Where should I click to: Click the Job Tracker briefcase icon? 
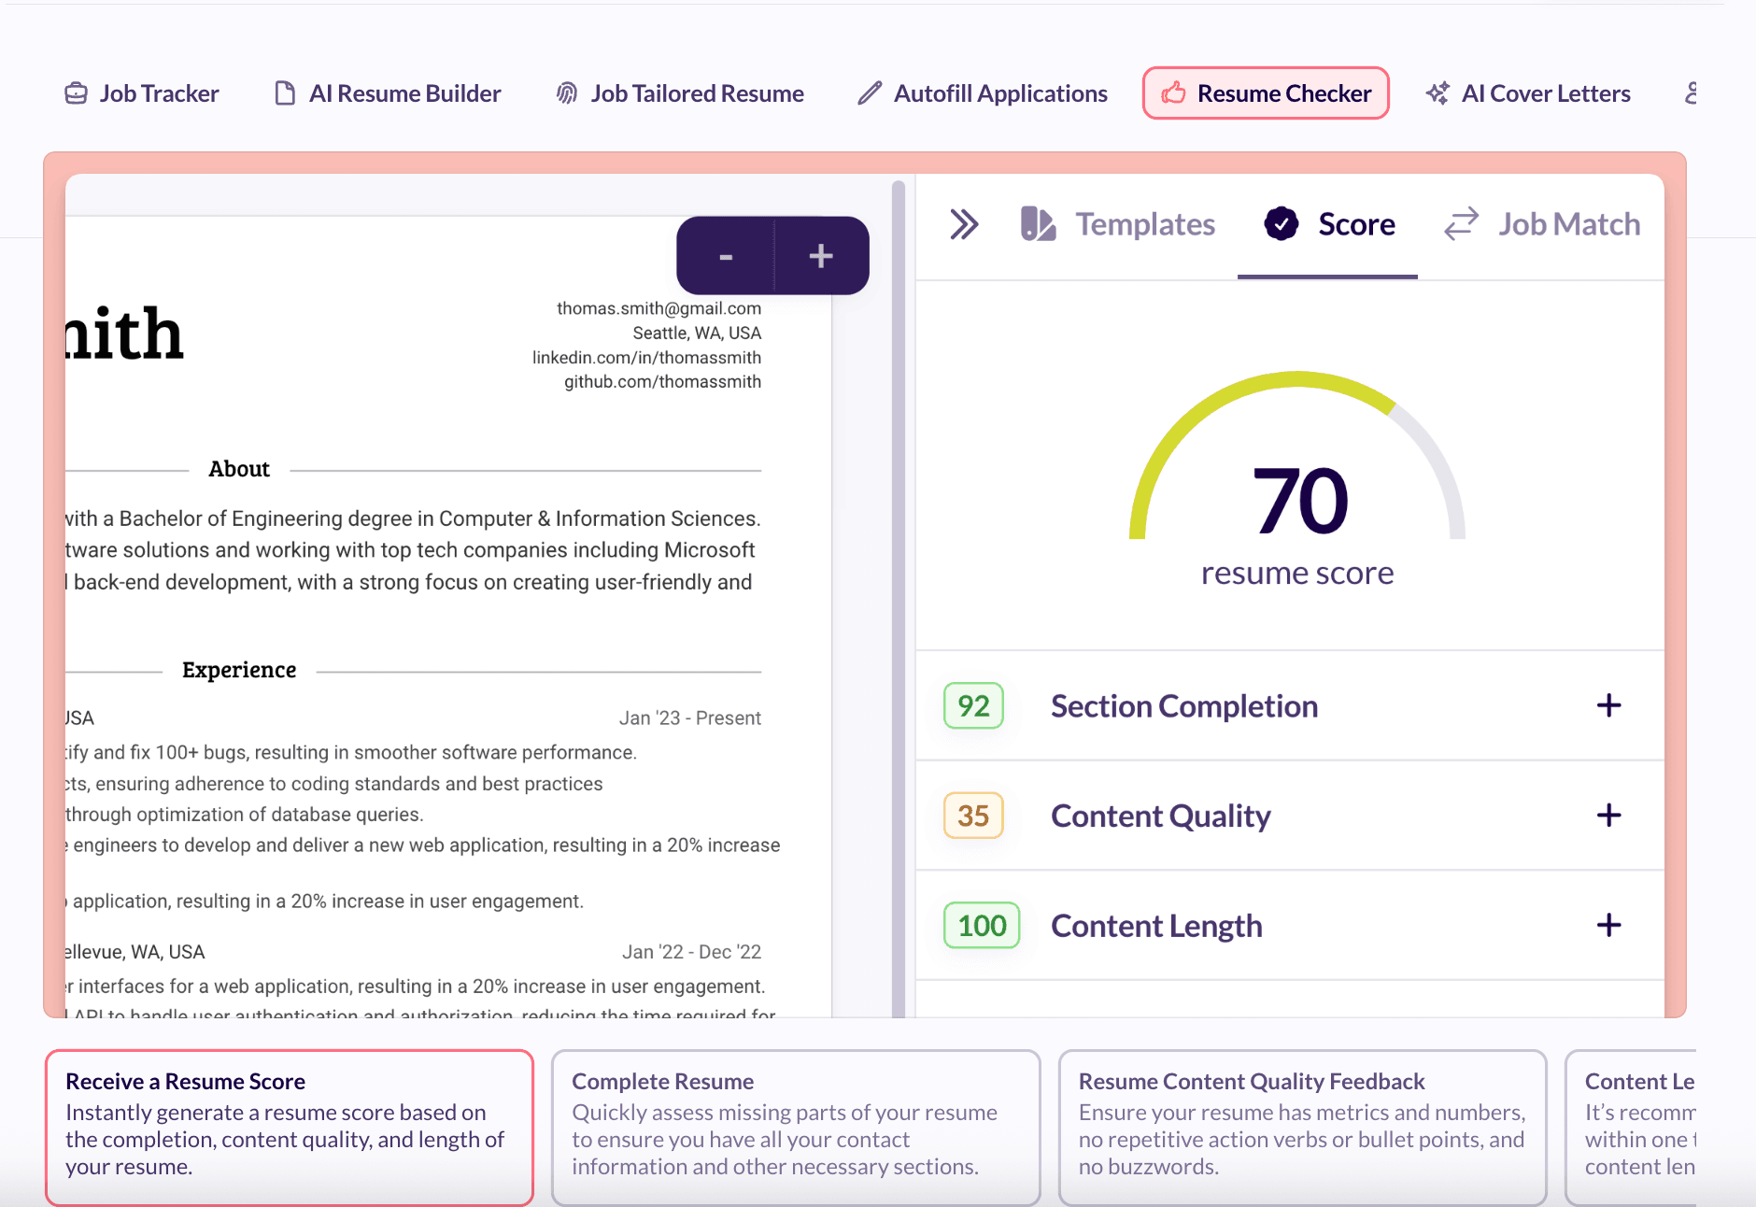tap(76, 93)
